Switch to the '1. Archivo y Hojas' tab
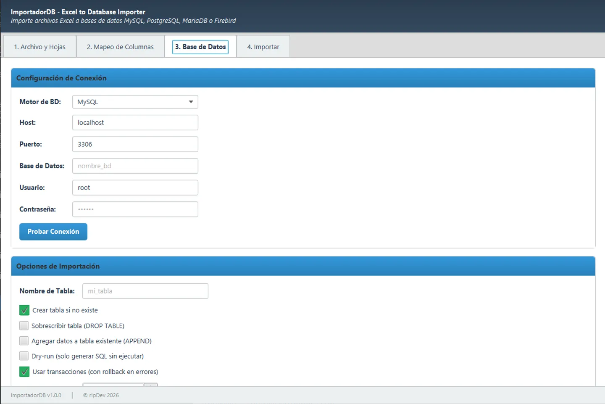The width and height of the screenshot is (605, 404). 39,47
